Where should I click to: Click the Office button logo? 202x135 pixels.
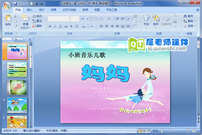(x=7, y=6)
